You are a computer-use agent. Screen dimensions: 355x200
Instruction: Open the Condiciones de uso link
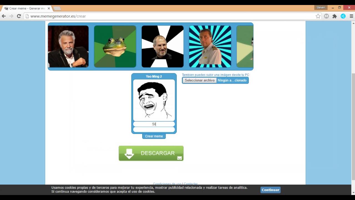[167, 184]
